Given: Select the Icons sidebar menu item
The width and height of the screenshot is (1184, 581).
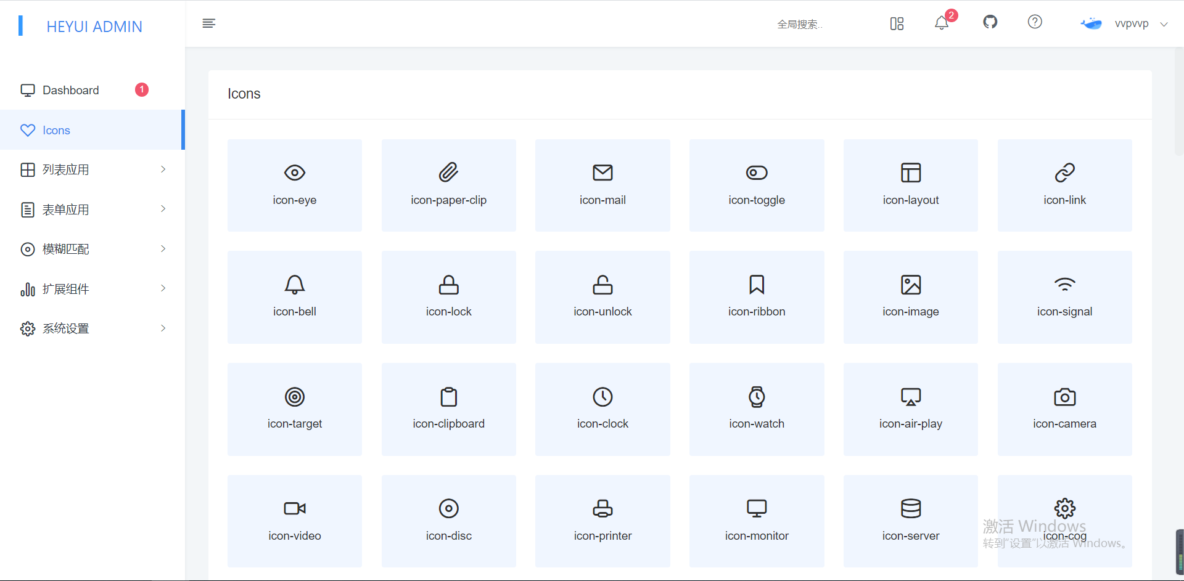Looking at the screenshot, I should pyautogui.click(x=92, y=130).
